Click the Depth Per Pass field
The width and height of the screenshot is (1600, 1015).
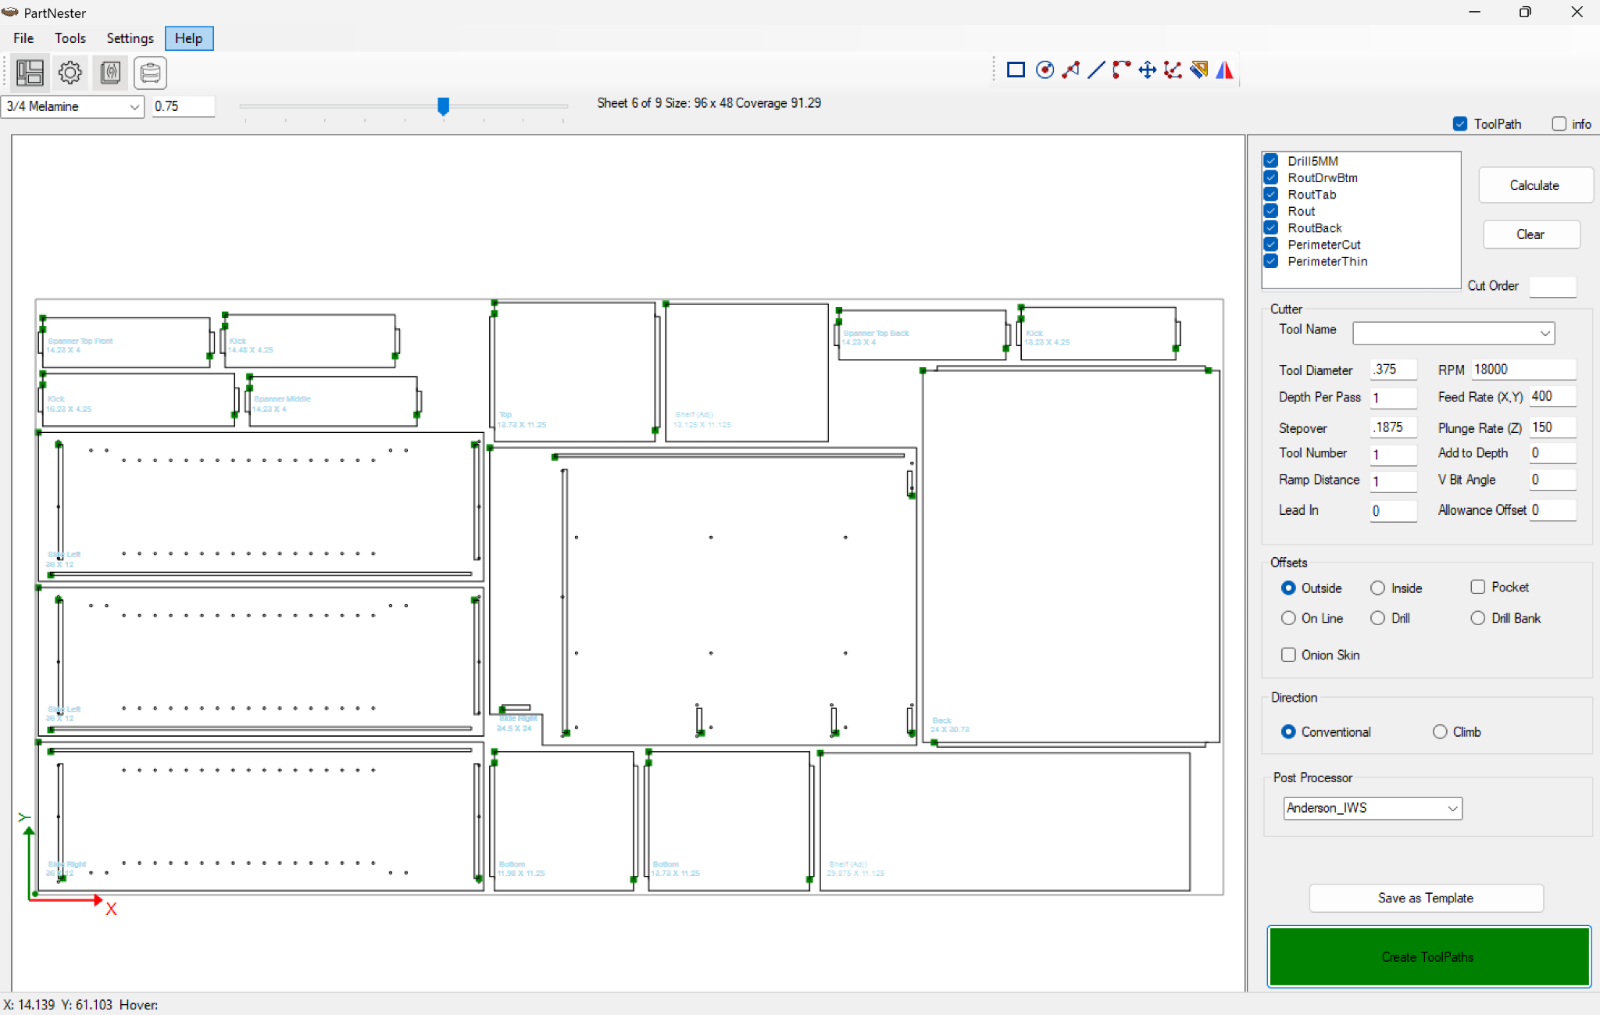pyautogui.click(x=1394, y=398)
